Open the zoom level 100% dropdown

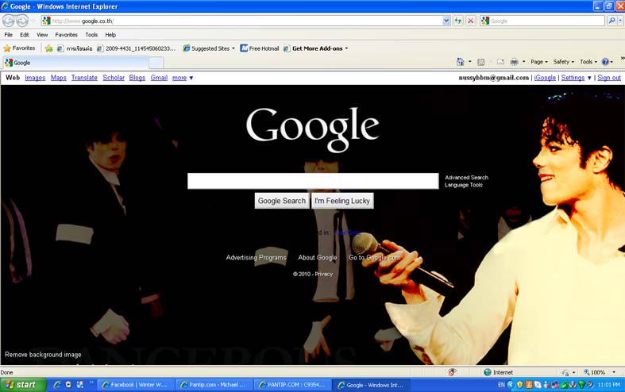[614, 372]
